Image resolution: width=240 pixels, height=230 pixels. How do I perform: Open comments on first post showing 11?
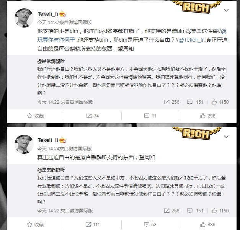tap(150, 116)
